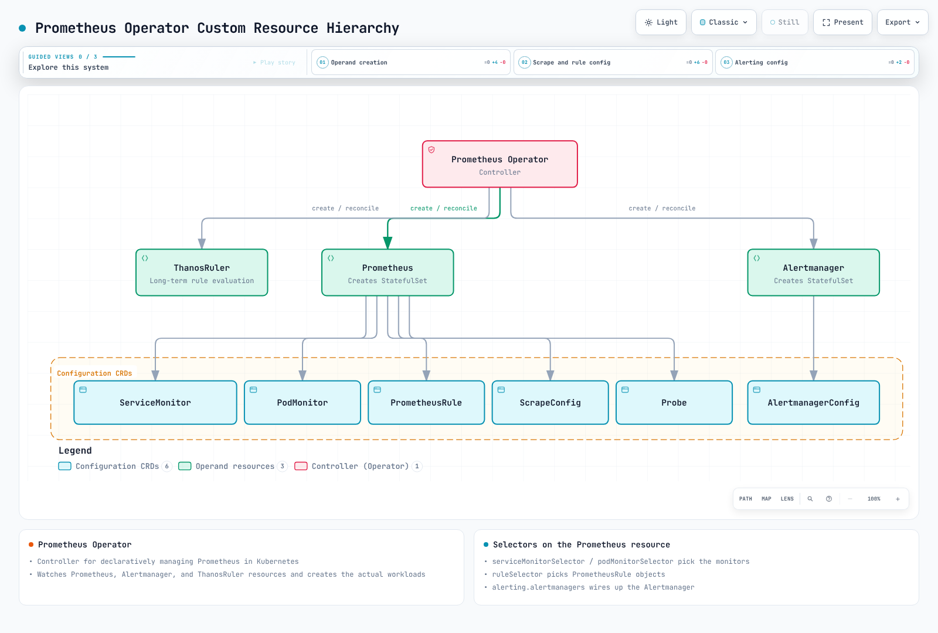Click the Configuration CRDs group label
This screenshot has height=633, width=938.
[94, 373]
